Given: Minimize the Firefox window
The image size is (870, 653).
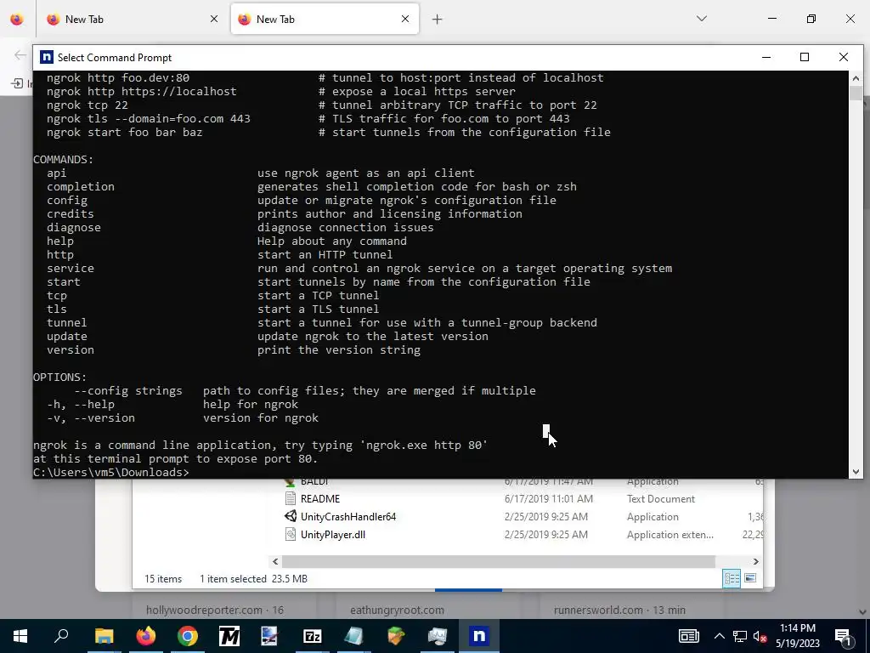Looking at the screenshot, I should pos(771,19).
